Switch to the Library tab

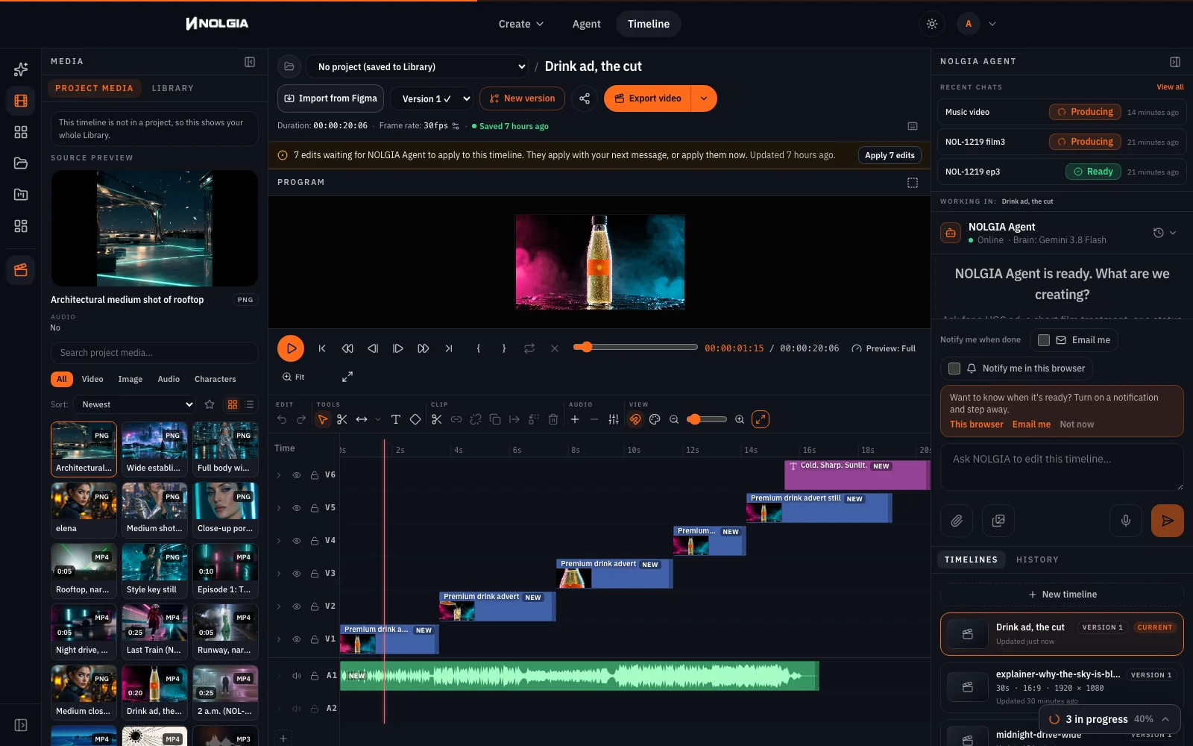coord(173,88)
